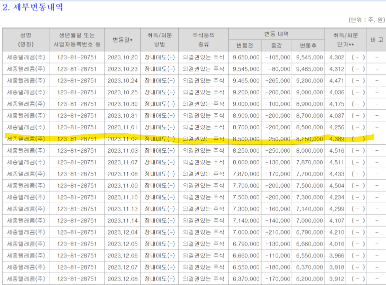Click the date cell 2023.11.03
The width and height of the screenshot is (386, 285).
coord(123,151)
